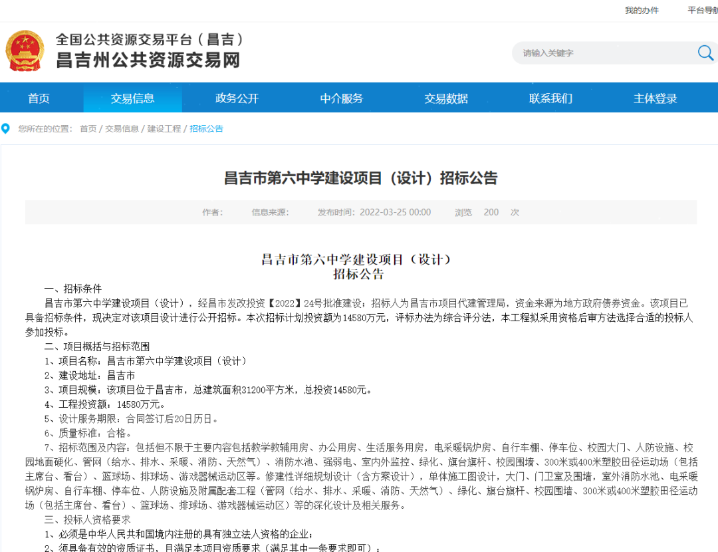The image size is (718, 552).
Task: Open the 交易数据 navigation tab
Action: [446, 98]
